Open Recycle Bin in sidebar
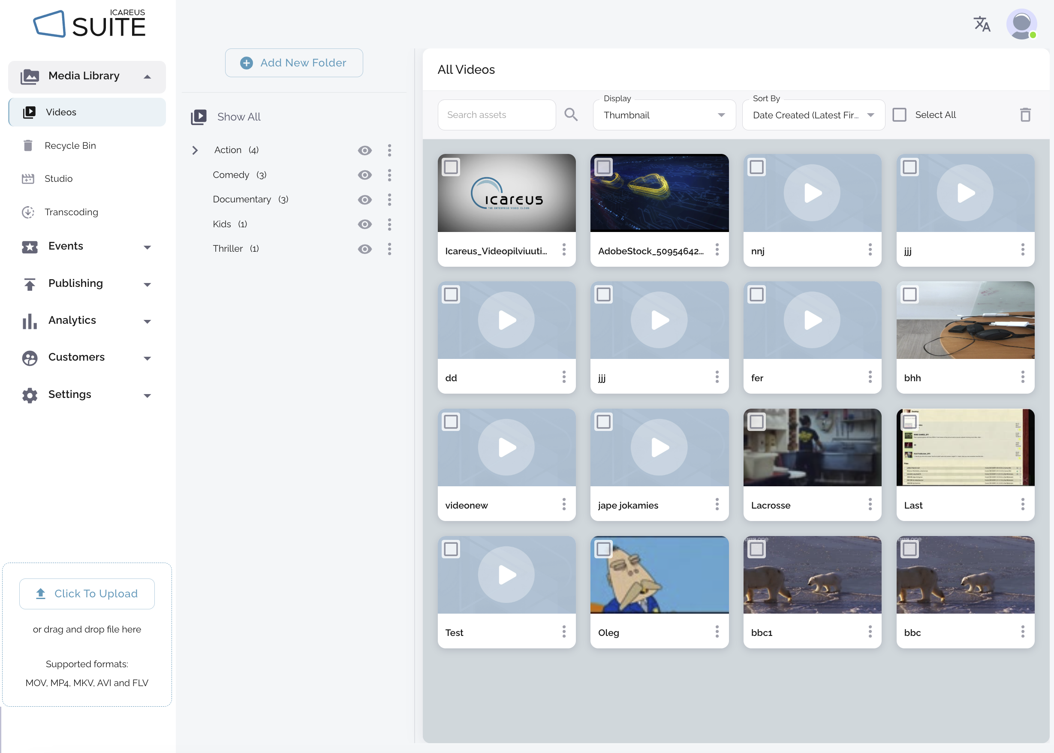The height and width of the screenshot is (753, 1054). [x=70, y=146]
